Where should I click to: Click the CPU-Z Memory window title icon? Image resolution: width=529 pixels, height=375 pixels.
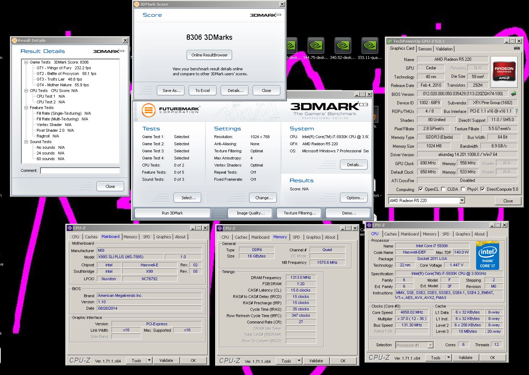tap(220, 228)
